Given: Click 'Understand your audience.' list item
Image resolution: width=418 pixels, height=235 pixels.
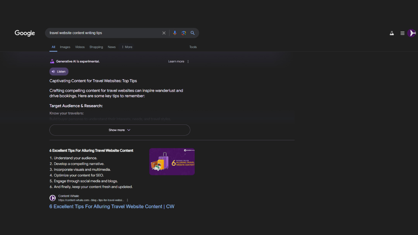Looking at the screenshot, I should [x=75, y=158].
